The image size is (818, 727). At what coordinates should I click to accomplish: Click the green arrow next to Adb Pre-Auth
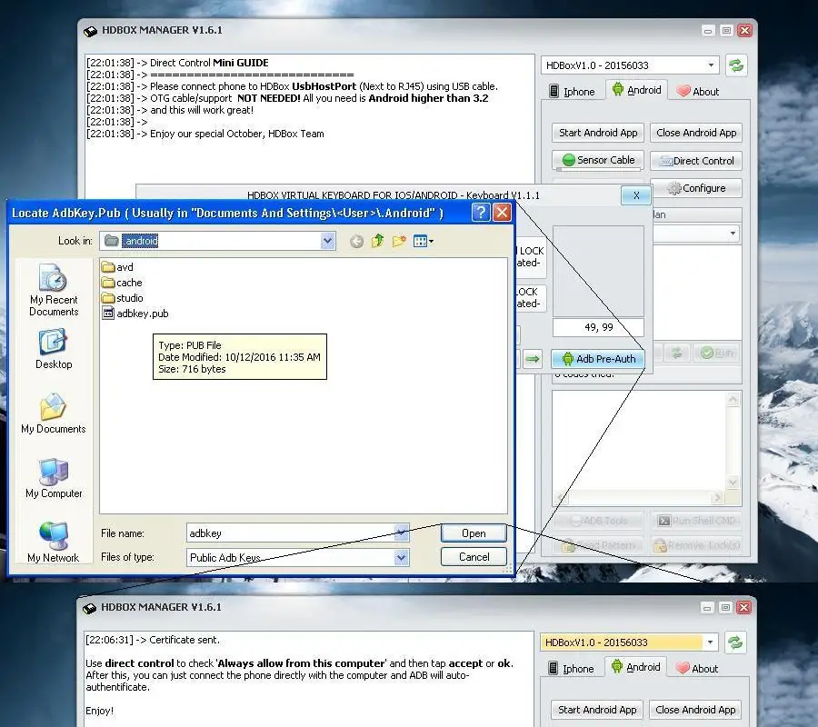pyautogui.click(x=532, y=359)
